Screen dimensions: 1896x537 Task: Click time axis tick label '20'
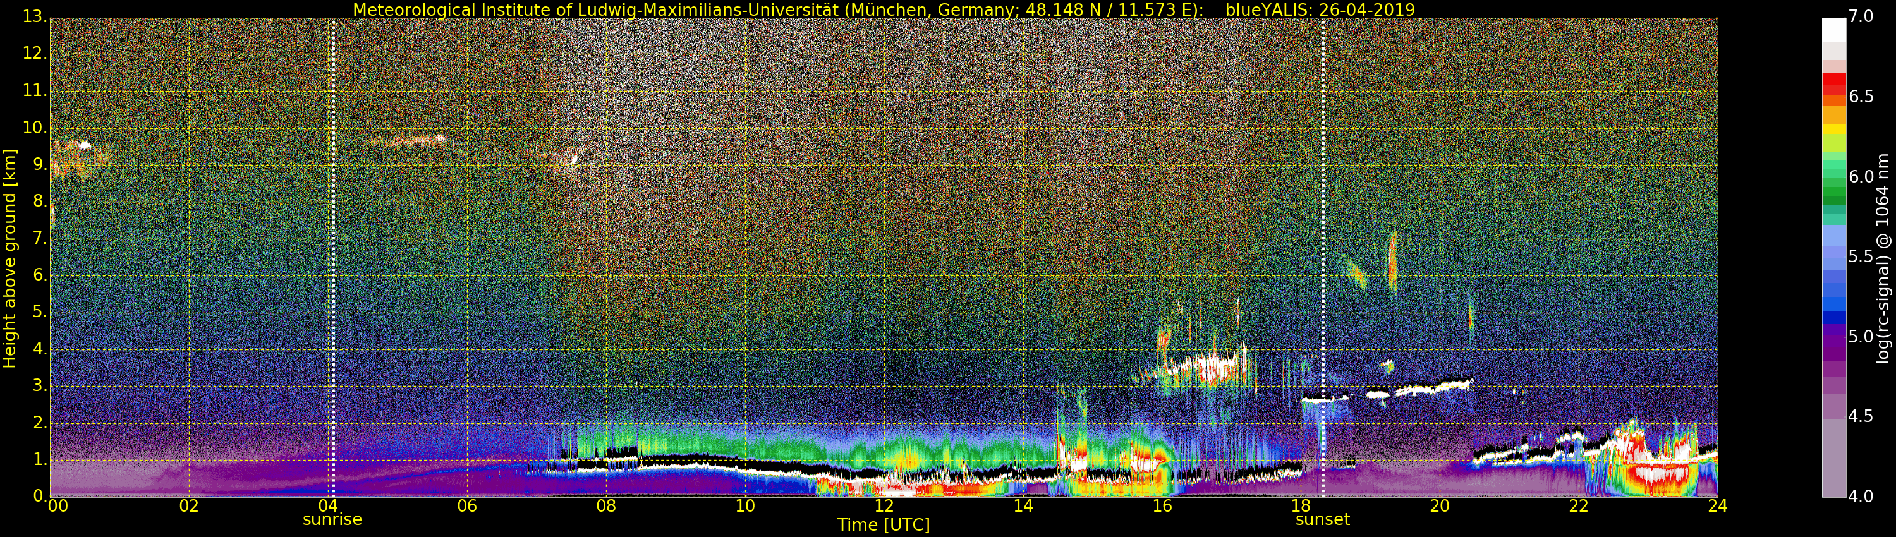1440,505
